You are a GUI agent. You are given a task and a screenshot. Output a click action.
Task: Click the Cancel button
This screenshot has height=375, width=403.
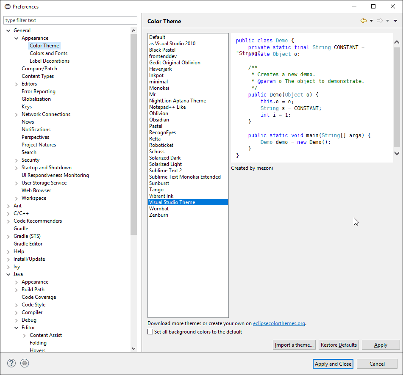coord(377,364)
